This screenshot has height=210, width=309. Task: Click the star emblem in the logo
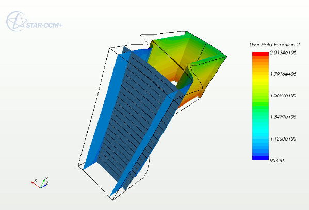coord(17,22)
